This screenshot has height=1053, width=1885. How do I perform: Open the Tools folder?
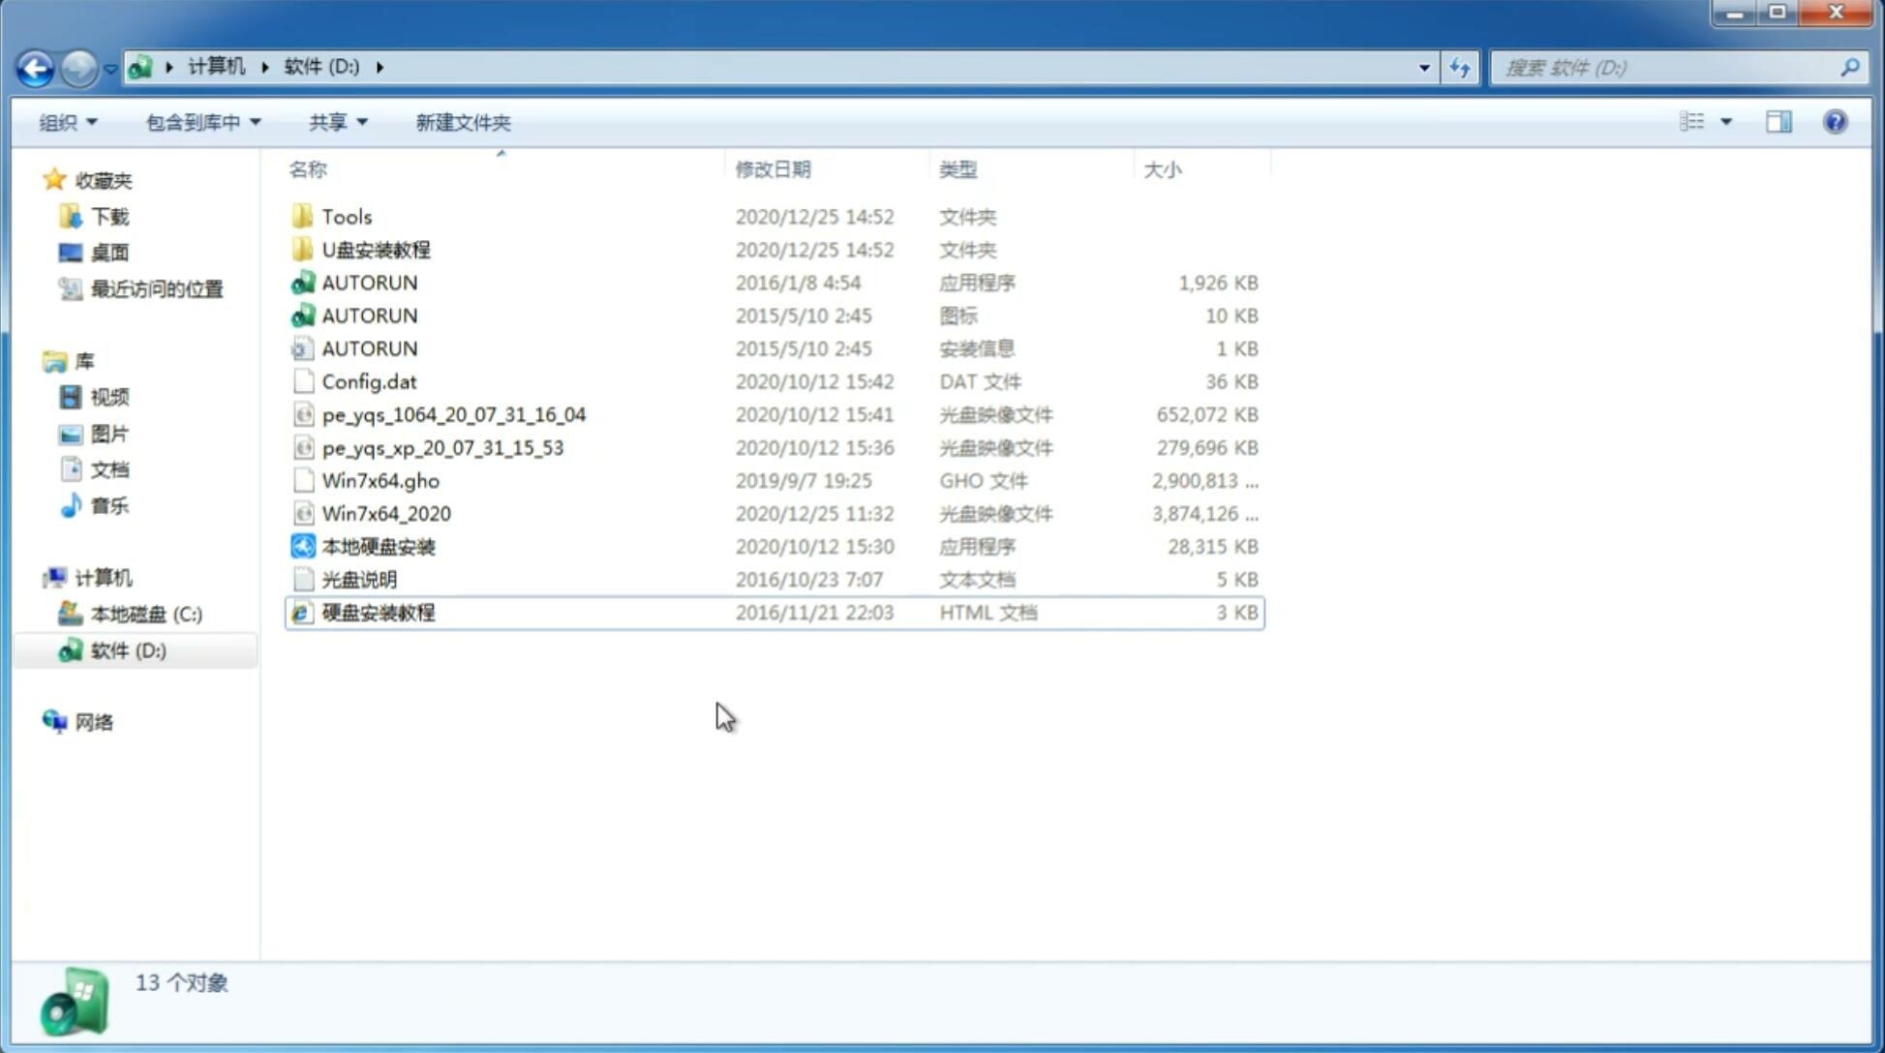click(x=346, y=216)
